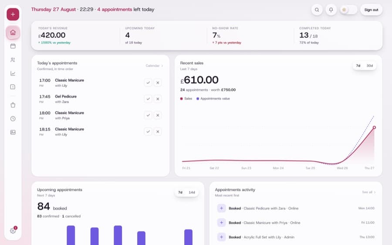Viewport: 392px width, 245px height.
Task: Click the 'Thursday 27 August' date text
Action: click(53, 10)
